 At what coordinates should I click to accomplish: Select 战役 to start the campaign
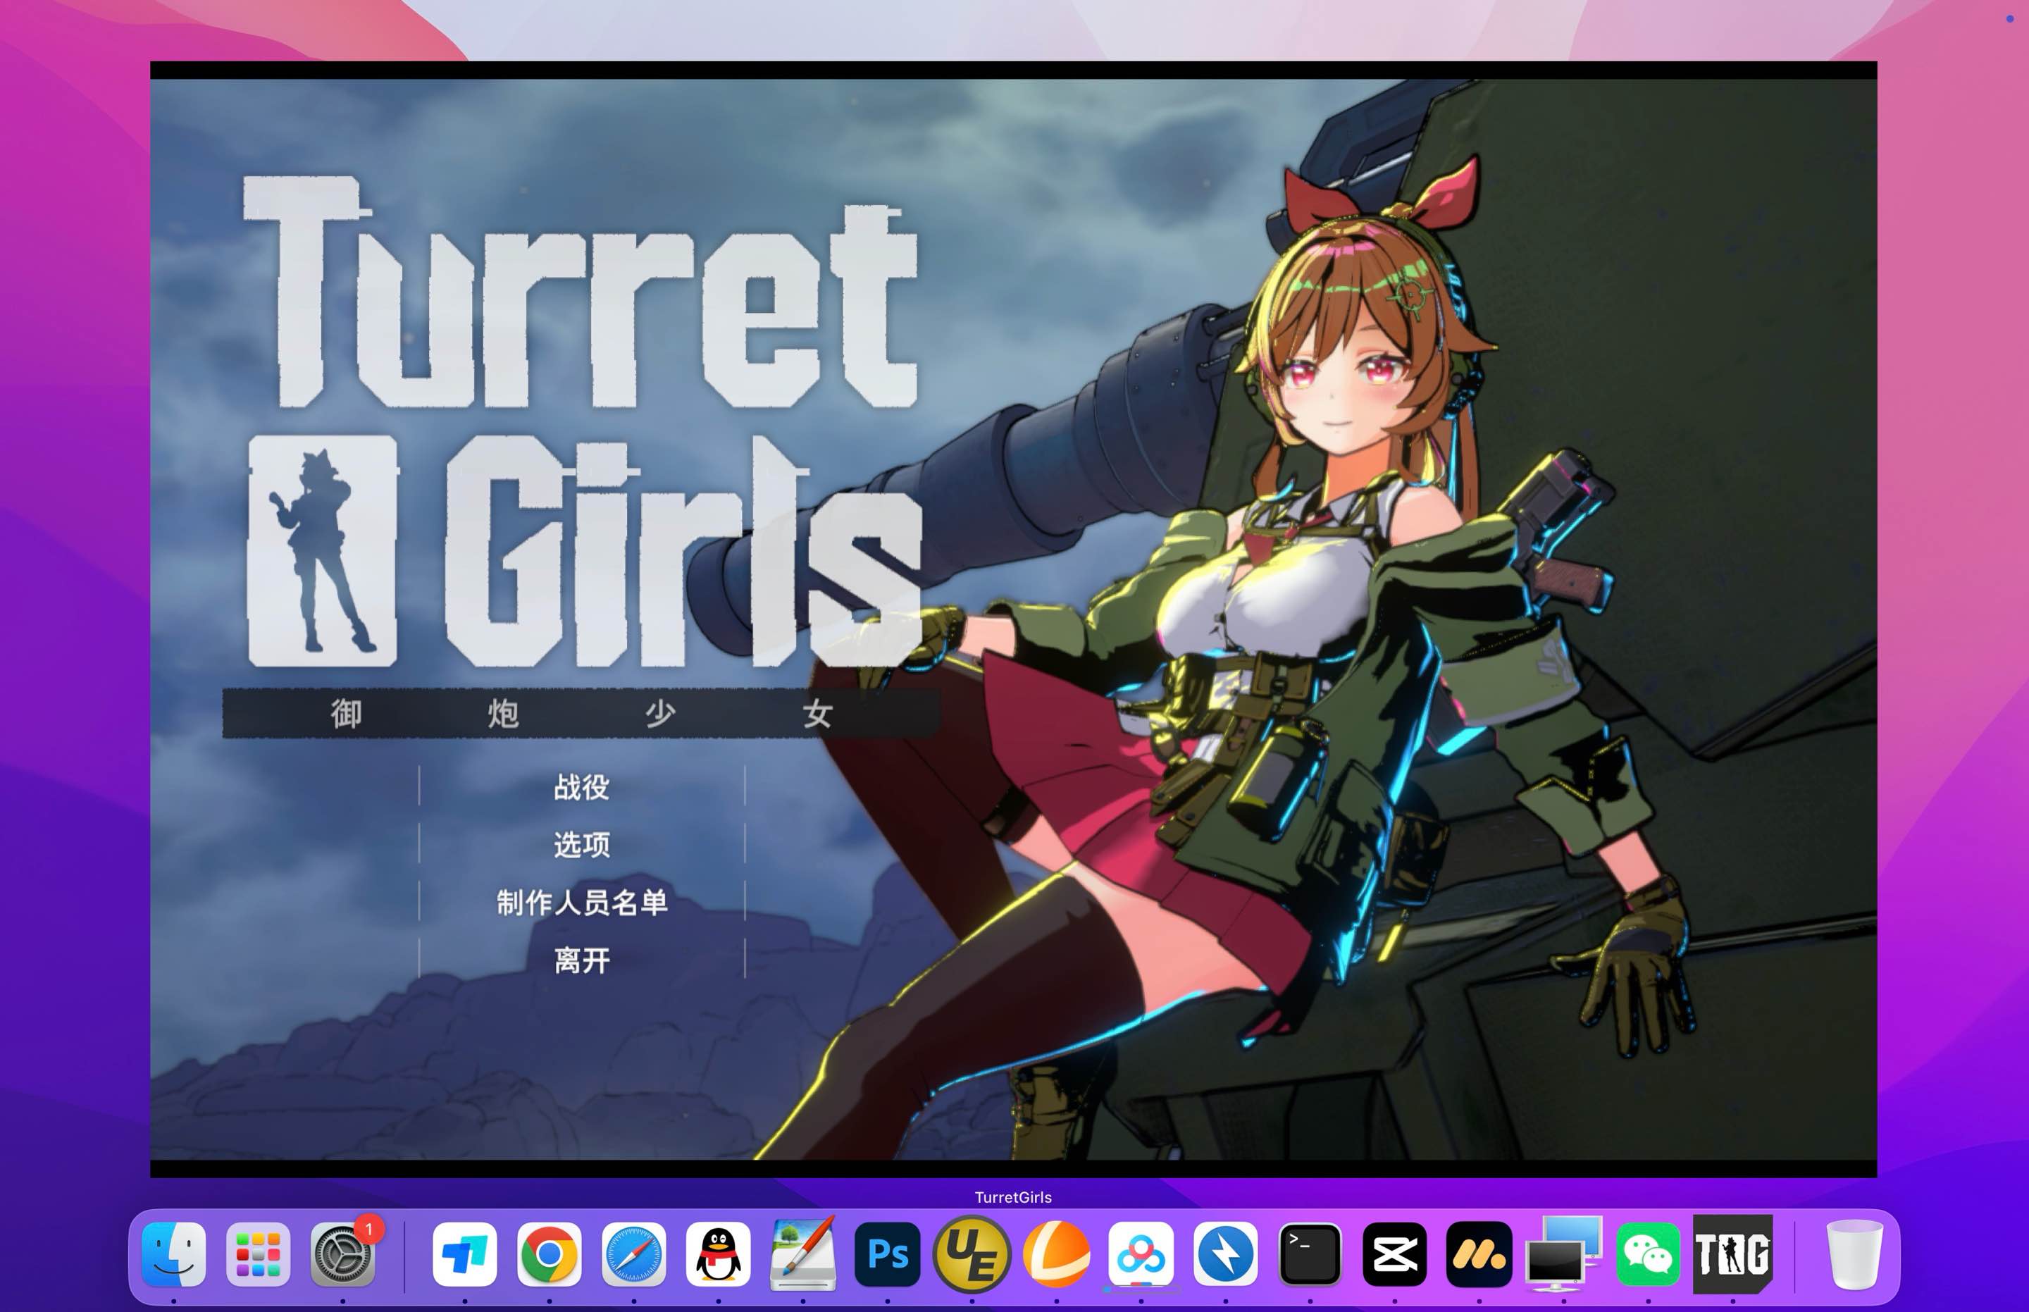(582, 788)
